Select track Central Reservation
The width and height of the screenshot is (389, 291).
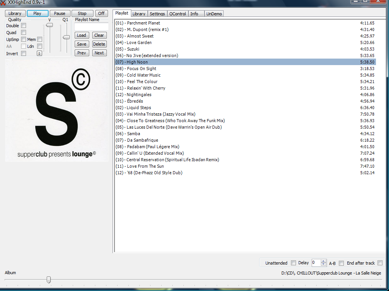(245, 160)
